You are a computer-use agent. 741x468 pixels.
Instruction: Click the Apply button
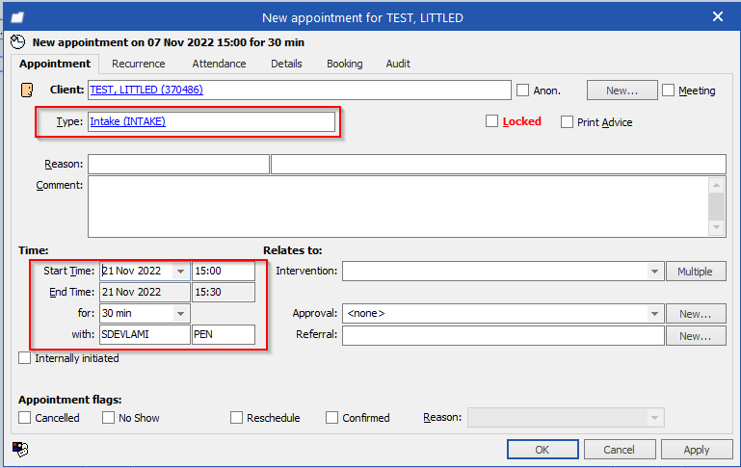696,450
